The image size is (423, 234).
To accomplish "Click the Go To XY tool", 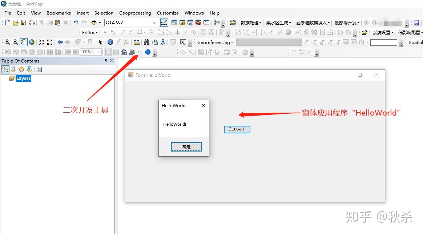I will 163,42.
